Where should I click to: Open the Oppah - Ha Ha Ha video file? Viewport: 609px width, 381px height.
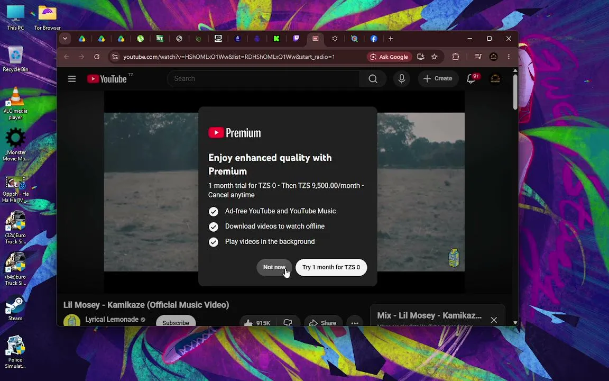point(15,190)
